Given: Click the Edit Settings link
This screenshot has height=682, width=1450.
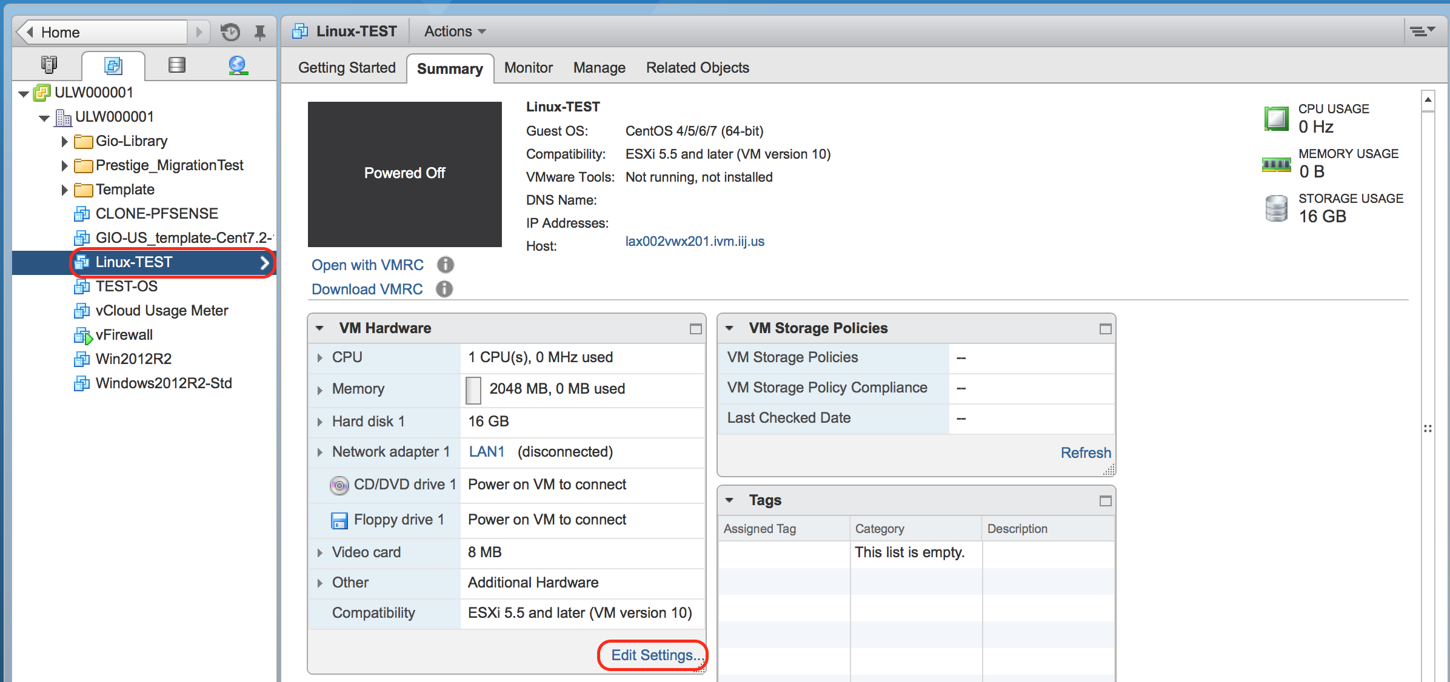Looking at the screenshot, I should click(x=657, y=655).
